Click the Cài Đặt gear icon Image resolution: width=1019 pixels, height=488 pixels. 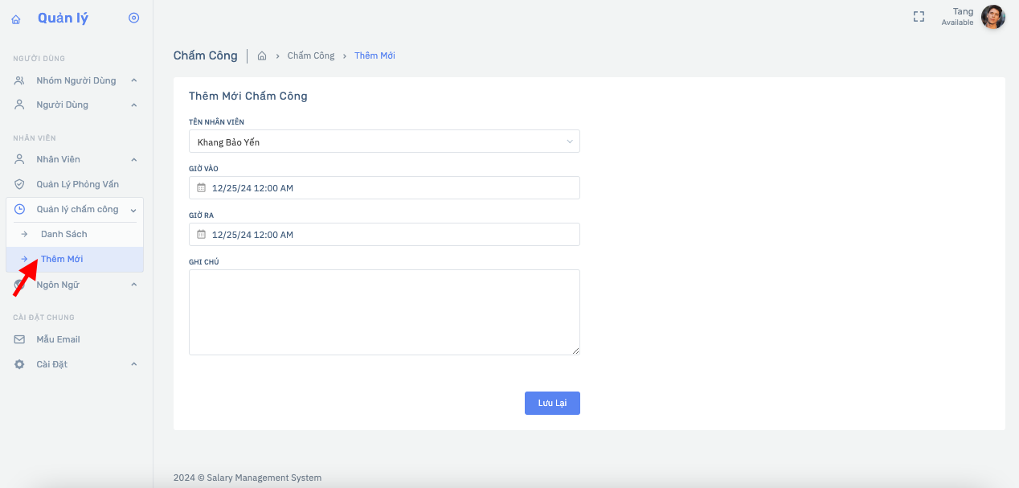click(x=20, y=364)
